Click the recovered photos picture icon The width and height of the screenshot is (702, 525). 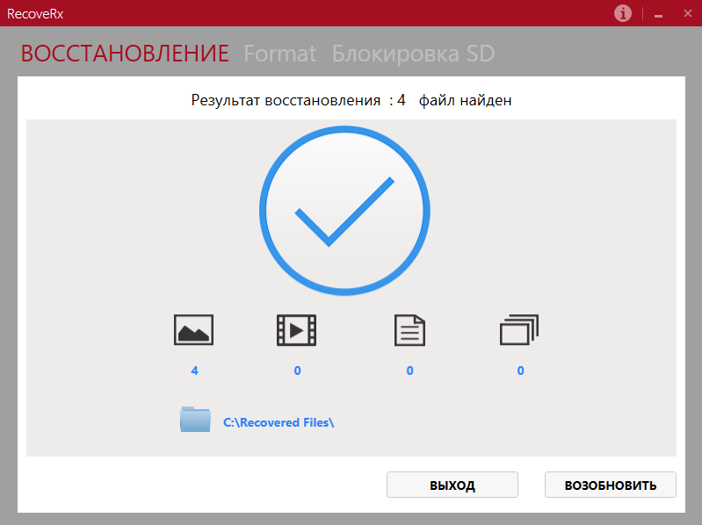point(194,330)
